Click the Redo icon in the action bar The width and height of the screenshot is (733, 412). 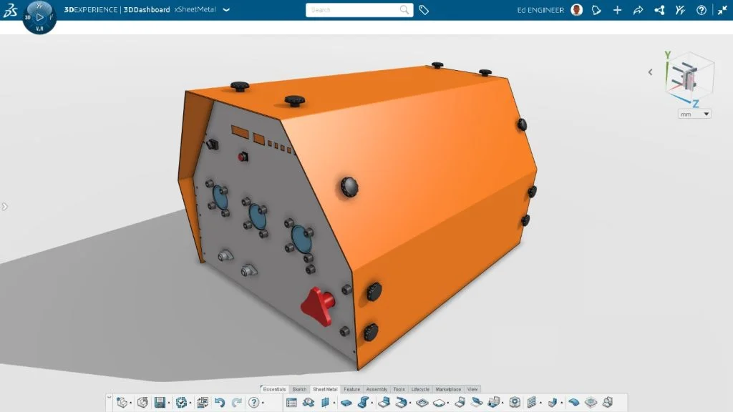click(x=236, y=401)
